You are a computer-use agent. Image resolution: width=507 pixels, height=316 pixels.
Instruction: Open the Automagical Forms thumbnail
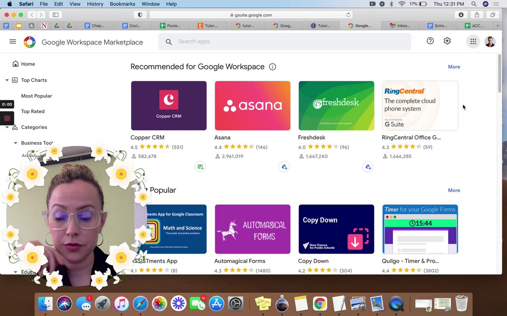tap(252, 229)
